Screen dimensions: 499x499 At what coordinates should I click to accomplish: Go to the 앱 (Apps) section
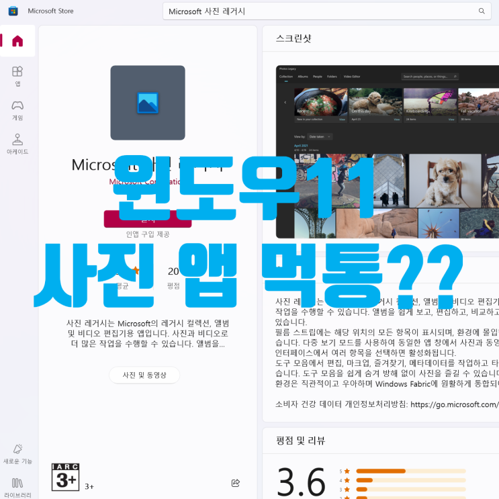pyautogui.click(x=17, y=76)
